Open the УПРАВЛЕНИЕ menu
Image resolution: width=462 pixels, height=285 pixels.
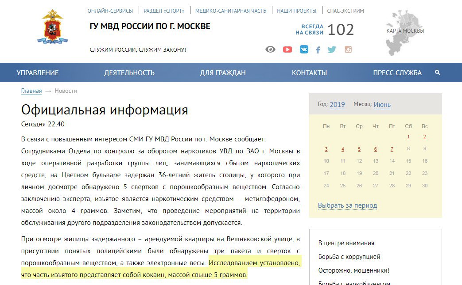point(38,72)
